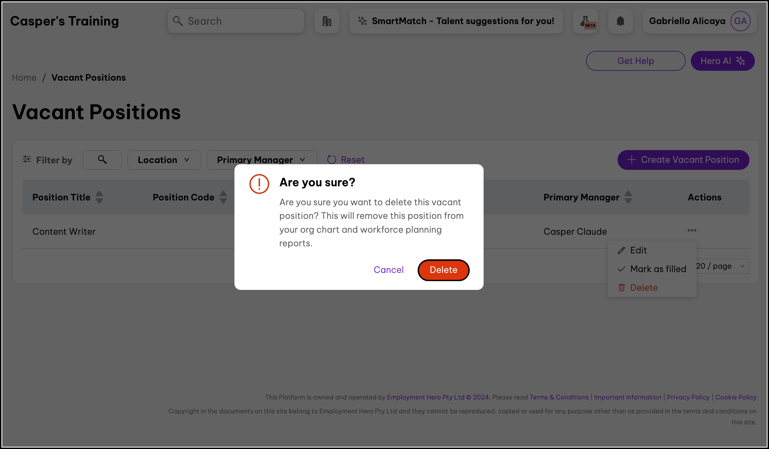Sort by Position Title arrows

[99, 197]
